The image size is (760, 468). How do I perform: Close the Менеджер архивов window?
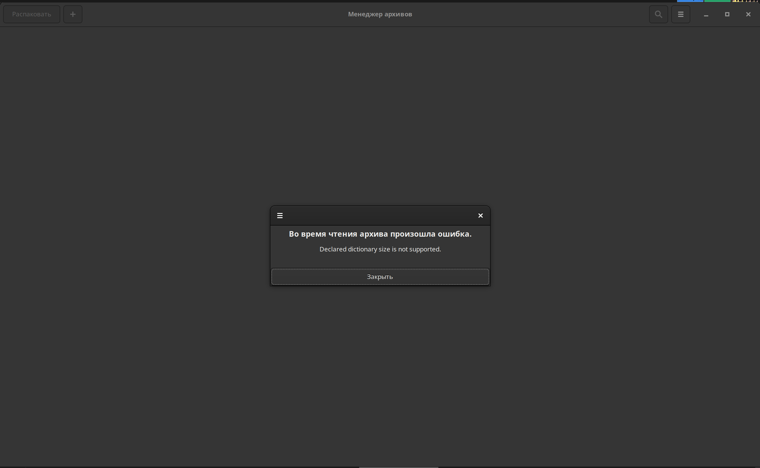(748, 14)
